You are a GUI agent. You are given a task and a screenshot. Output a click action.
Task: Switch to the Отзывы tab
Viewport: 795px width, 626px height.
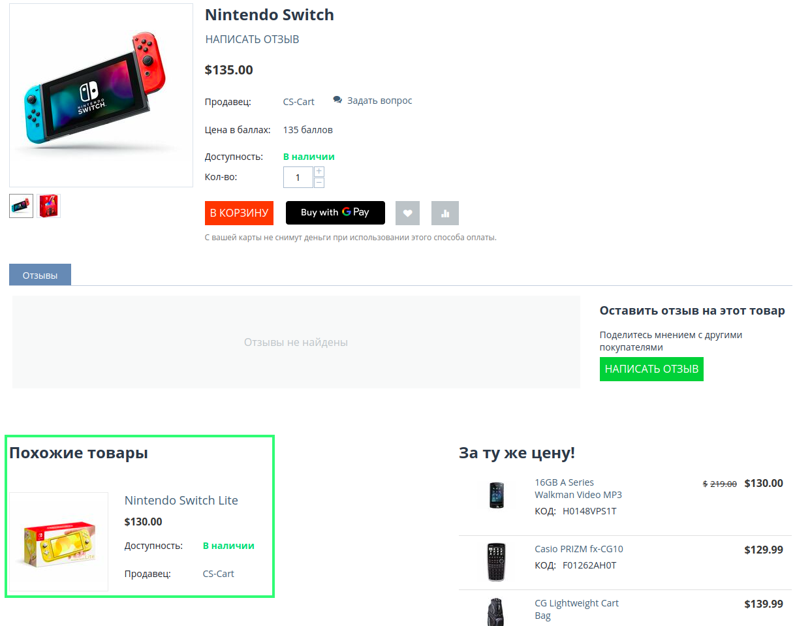[40, 275]
